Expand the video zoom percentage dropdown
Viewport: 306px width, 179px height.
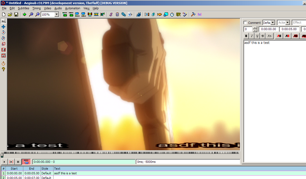[56, 15]
